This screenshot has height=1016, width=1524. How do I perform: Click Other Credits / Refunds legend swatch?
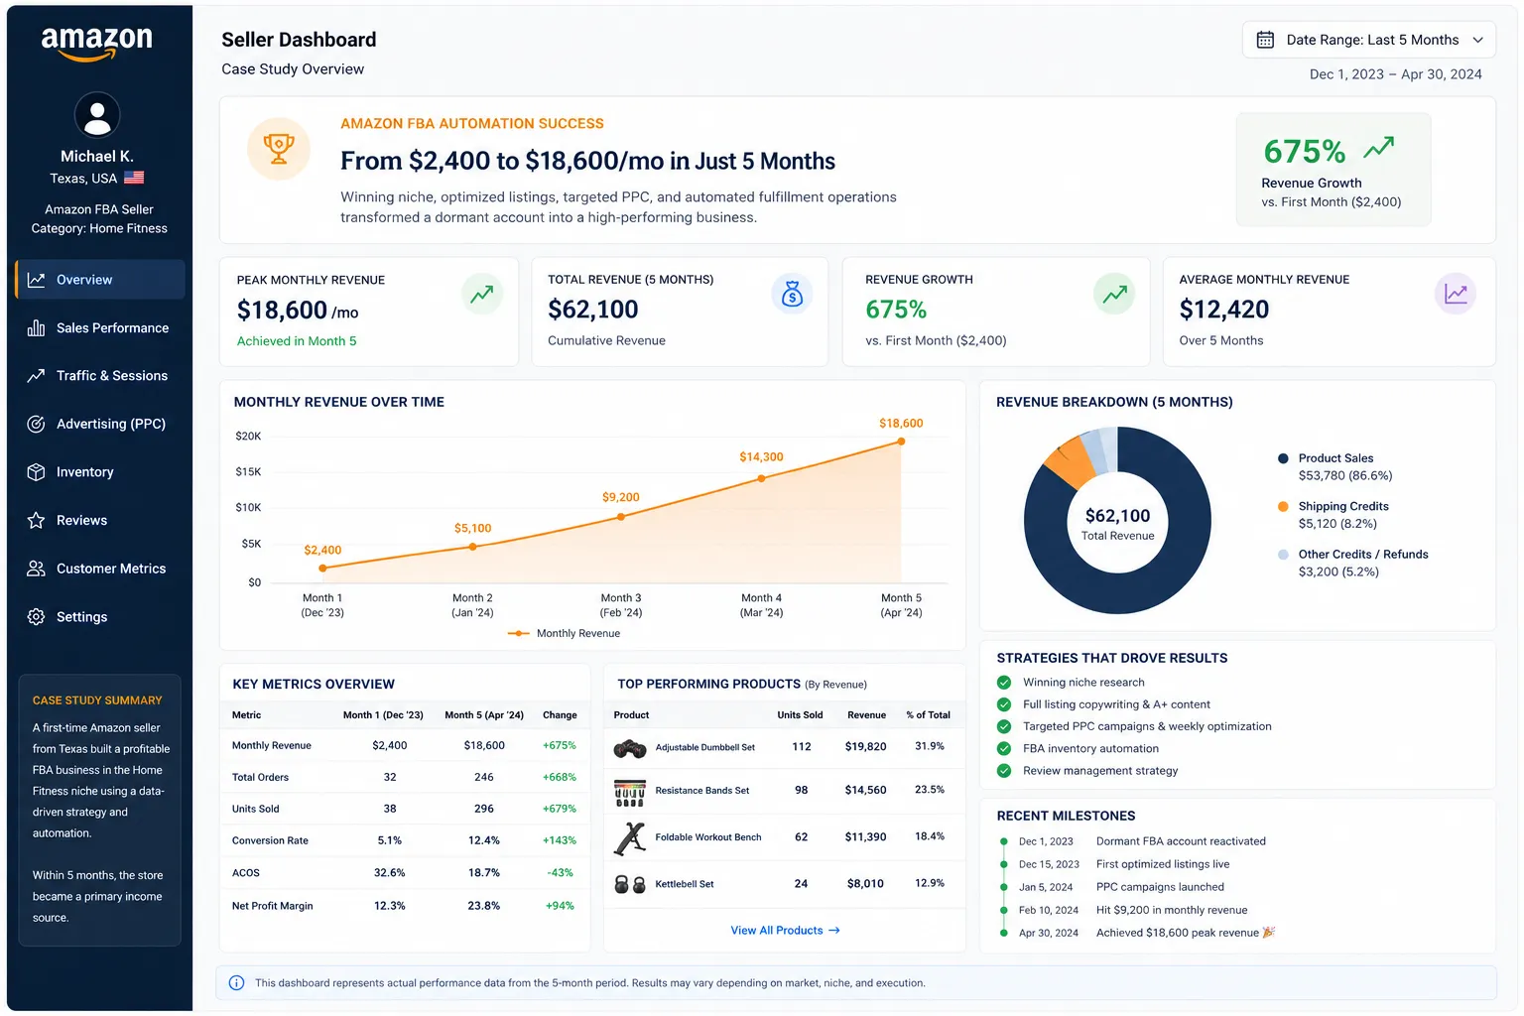pyautogui.click(x=1283, y=555)
